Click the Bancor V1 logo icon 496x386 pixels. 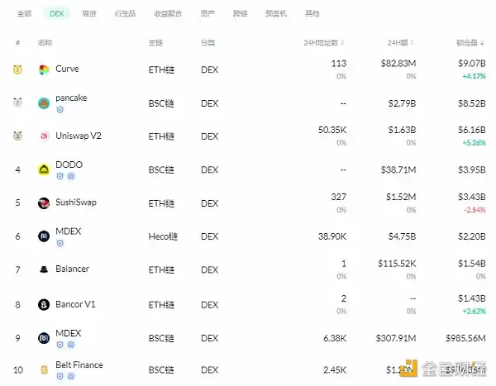44,304
